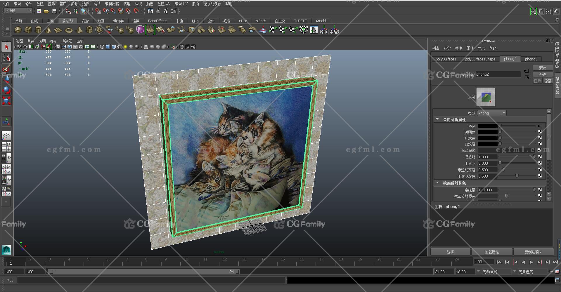Screen dimensions: 561x292
Task: Click the save scene icon
Action: [x=54, y=11]
